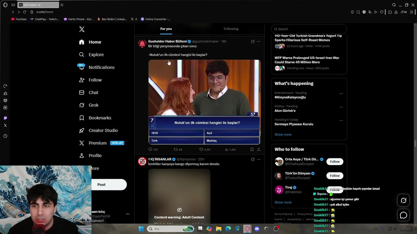Open a new browser tab with plus icon
This screenshot has height=234, width=417.
click(x=62, y=5)
